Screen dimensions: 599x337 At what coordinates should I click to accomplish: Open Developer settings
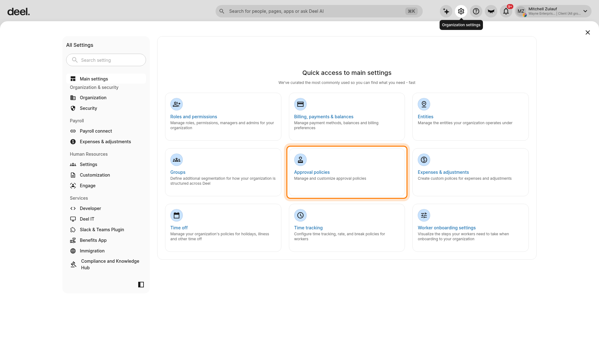pos(106,208)
